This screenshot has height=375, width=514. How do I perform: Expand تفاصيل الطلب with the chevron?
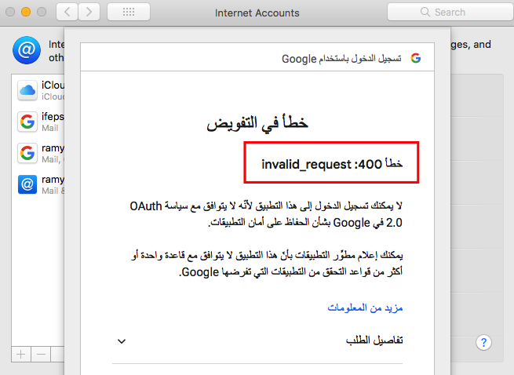coord(122,341)
